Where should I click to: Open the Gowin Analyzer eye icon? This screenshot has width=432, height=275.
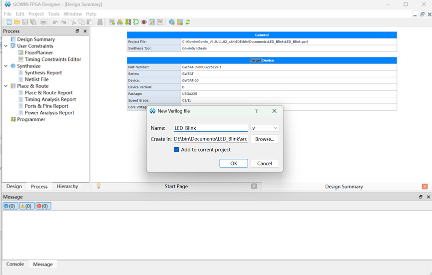(144, 22)
